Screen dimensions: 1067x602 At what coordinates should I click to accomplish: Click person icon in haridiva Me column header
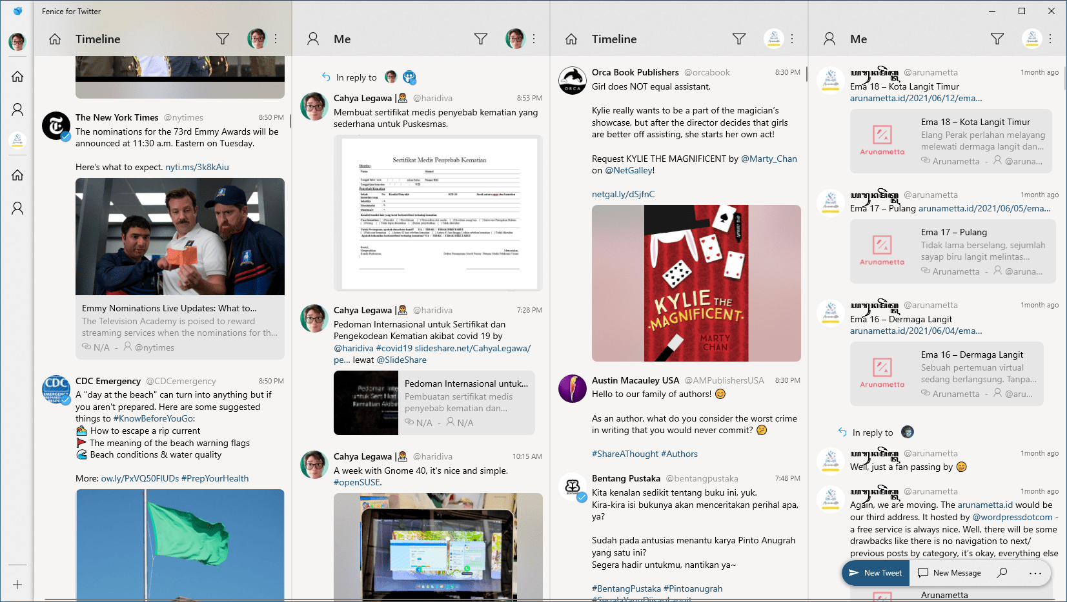[313, 39]
